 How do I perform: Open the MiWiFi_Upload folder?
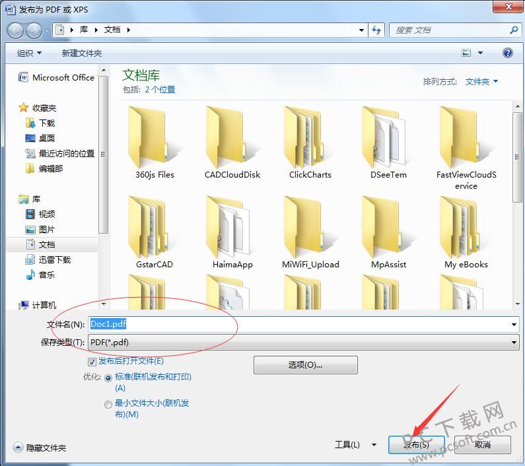coord(310,232)
